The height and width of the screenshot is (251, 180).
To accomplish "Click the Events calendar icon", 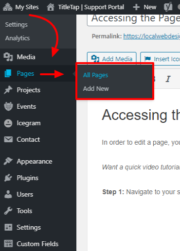I will [8, 106].
